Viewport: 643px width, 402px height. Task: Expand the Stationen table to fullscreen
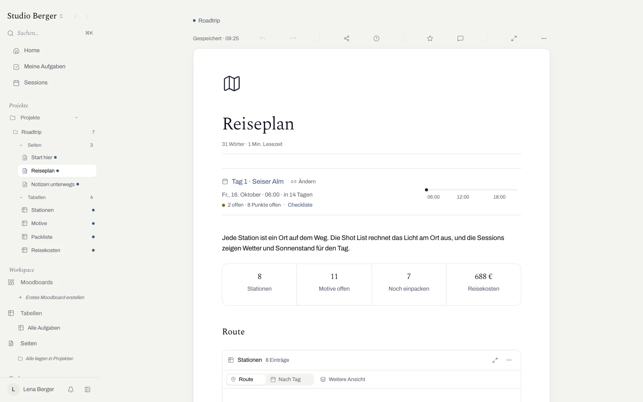(495, 360)
